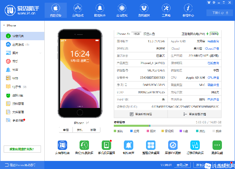Select Device Info in the sidebar
Viewport: 235px width, 169px height.
[x=22, y=36]
